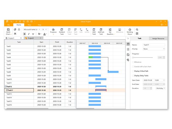The width and height of the screenshot is (172, 129).
Task: Enable Display Critical Path checkbox
Action: point(133,71)
